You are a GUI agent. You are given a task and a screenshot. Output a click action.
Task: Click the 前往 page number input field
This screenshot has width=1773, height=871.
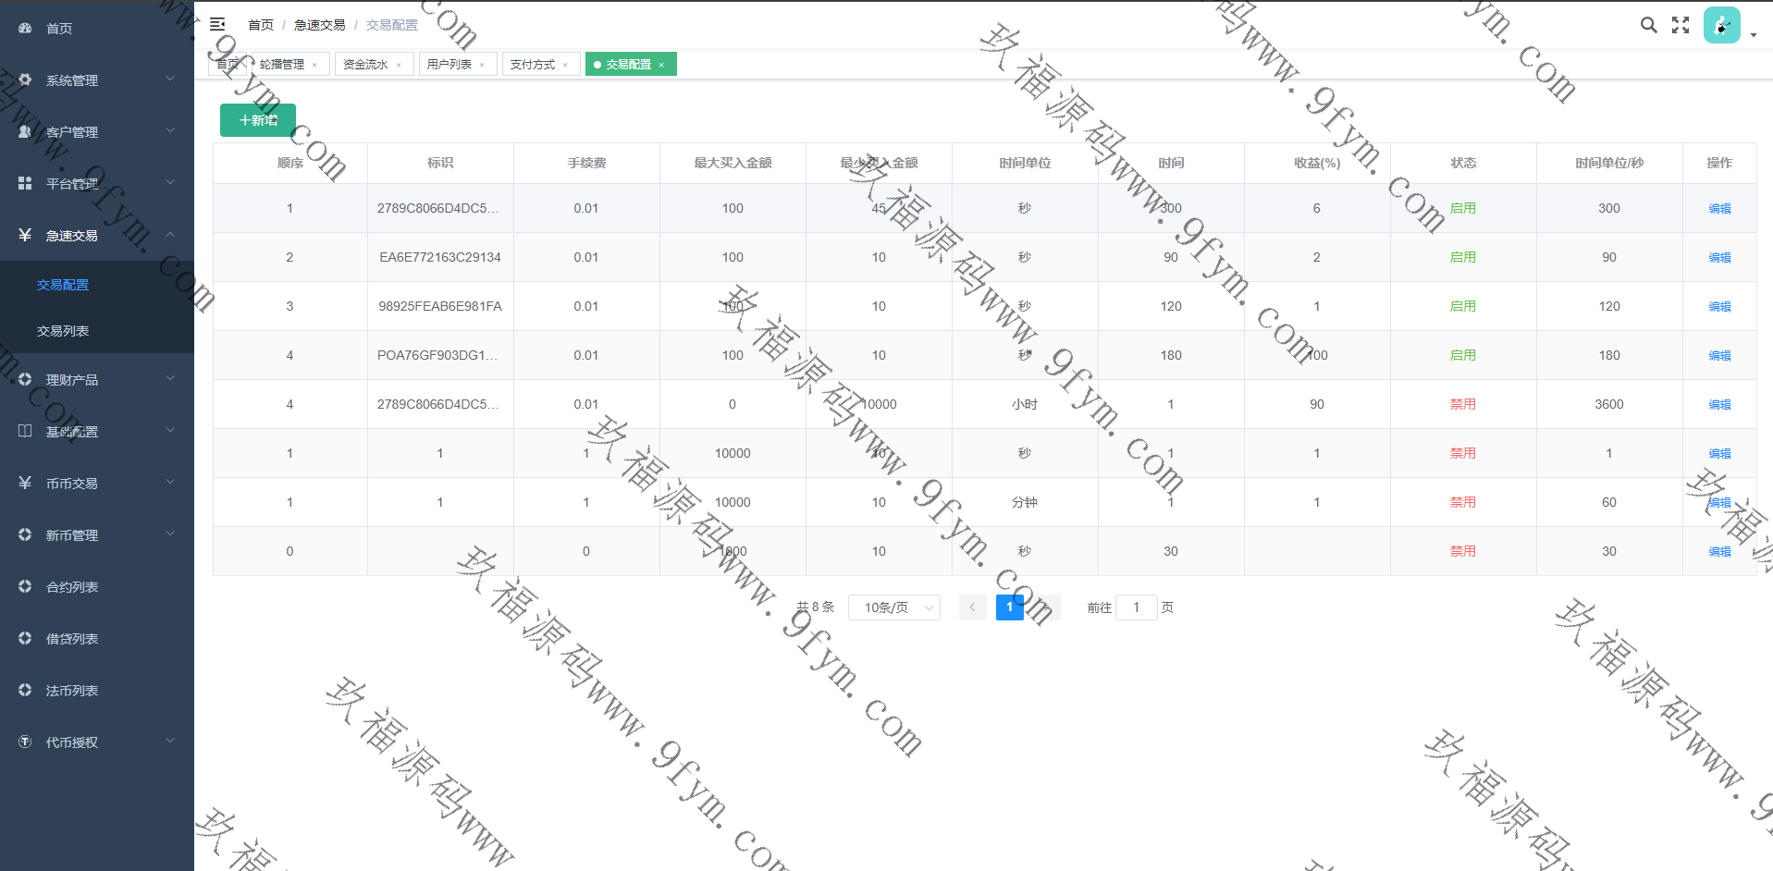1136,607
